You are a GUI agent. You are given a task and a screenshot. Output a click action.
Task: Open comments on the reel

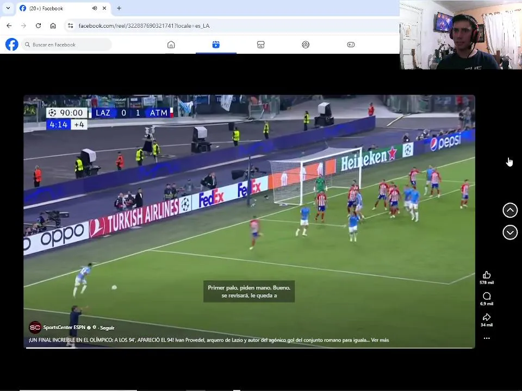pyautogui.click(x=486, y=296)
